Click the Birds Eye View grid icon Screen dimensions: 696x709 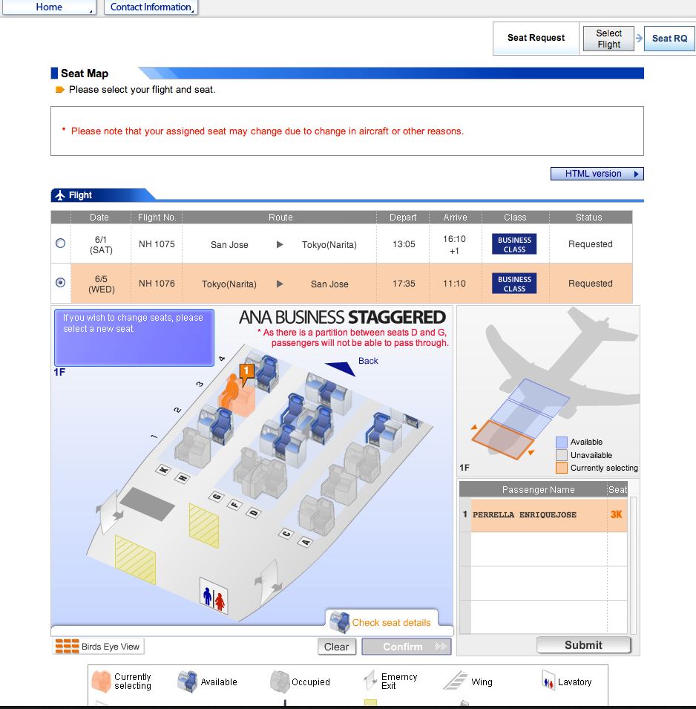[67, 646]
